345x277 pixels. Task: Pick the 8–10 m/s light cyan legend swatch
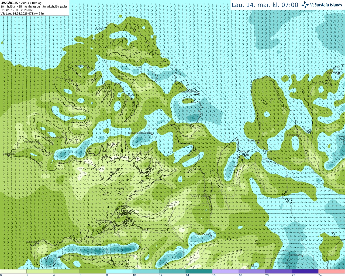pos(119,271)
